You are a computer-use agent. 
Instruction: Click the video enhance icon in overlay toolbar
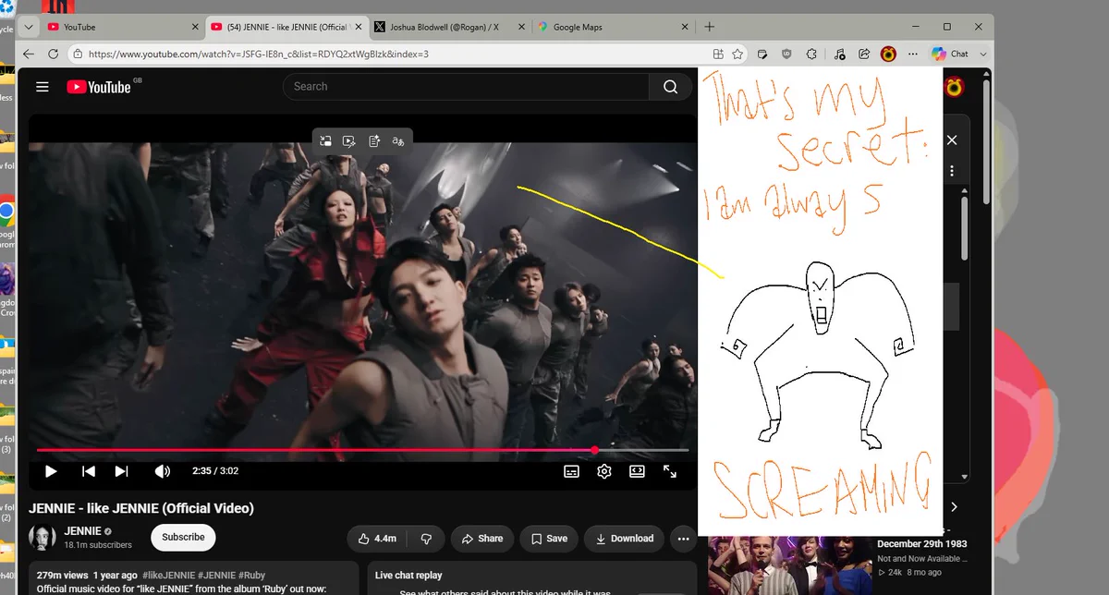click(x=349, y=141)
